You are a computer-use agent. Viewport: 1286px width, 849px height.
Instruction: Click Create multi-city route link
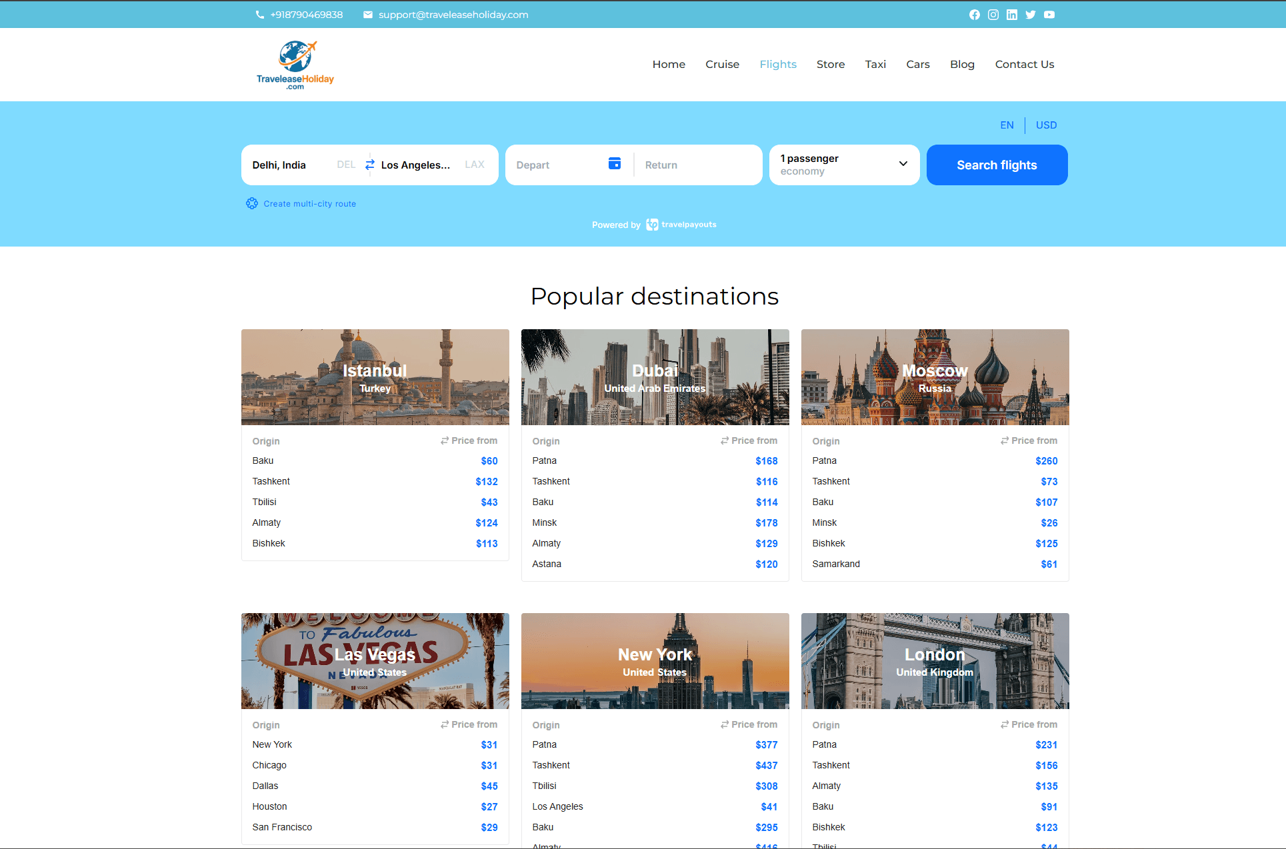[x=309, y=204]
